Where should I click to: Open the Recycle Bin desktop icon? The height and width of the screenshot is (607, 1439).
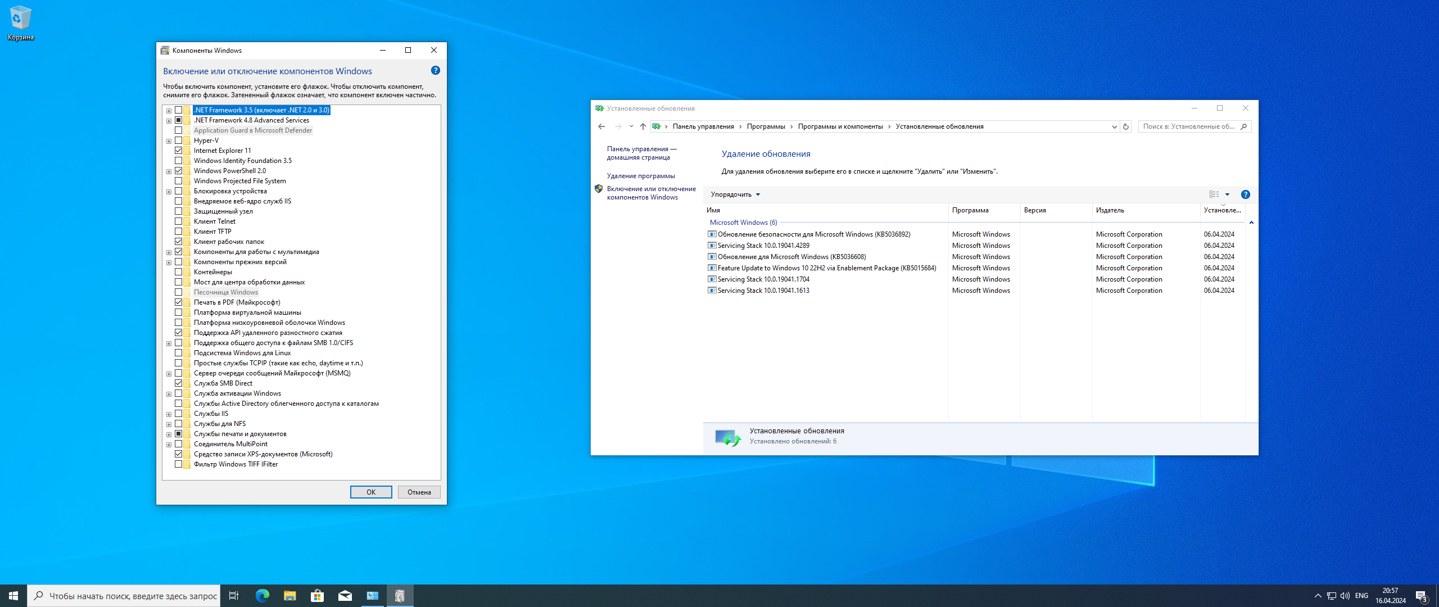click(20, 22)
